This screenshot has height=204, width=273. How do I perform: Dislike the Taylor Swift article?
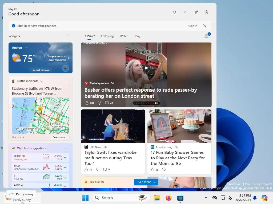(x=98, y=169)
